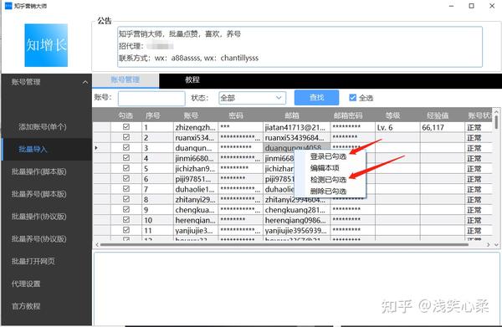Click the horizontal scrollbar left arrow
Viewport: 502px width, 327px height.
[97, 244]
